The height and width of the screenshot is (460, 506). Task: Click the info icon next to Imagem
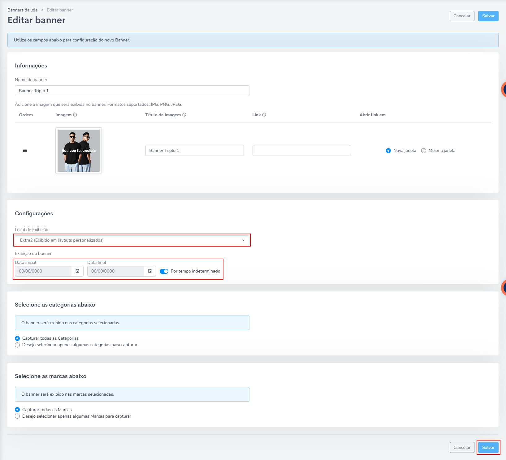(x=75, y=115)
